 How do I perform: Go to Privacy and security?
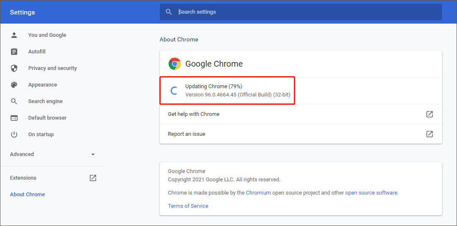click(x=52, y=68)
